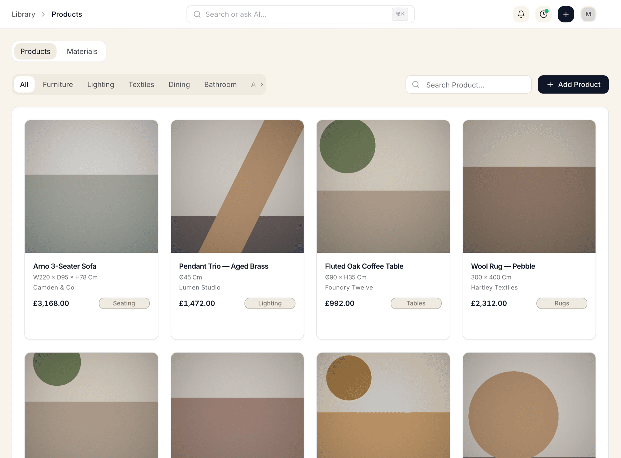Click the Products breadcrumb

click(67, 14)
